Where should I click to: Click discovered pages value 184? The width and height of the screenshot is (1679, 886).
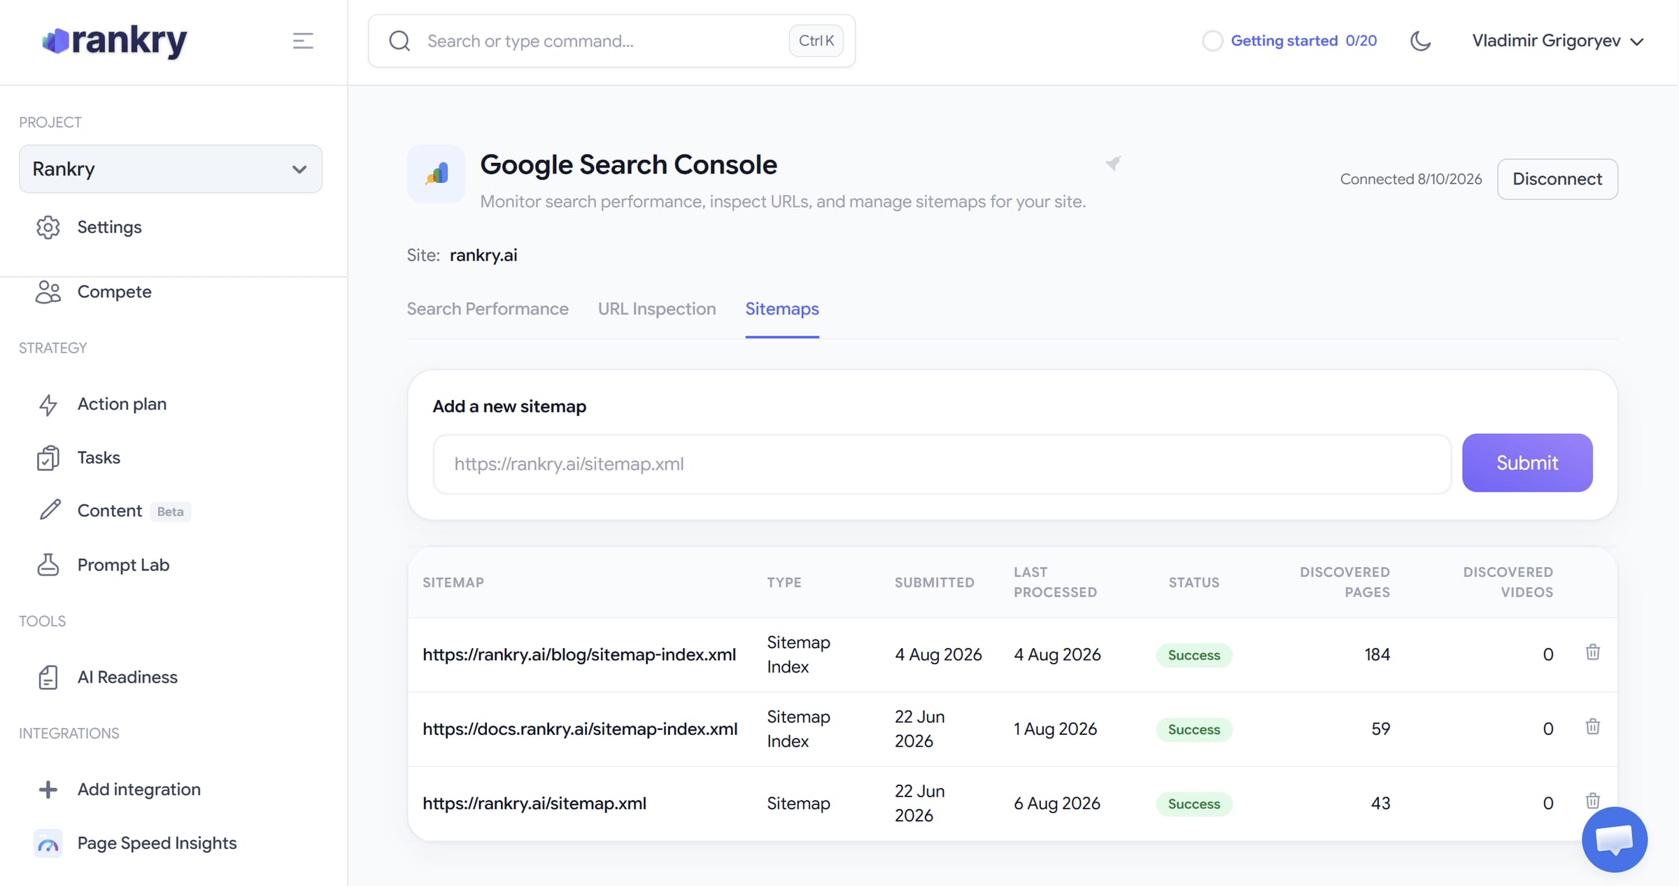point(1377,655)
